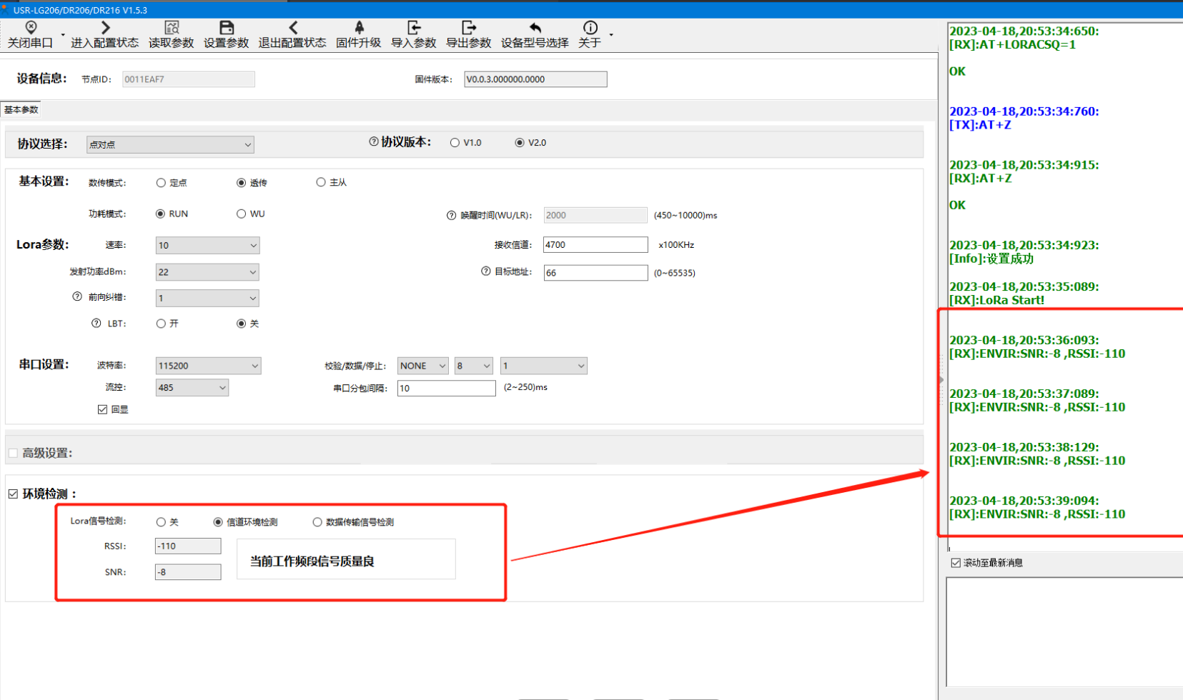Click the 导出参数 export icon
Screen dimensions: 1183x700
468,28
